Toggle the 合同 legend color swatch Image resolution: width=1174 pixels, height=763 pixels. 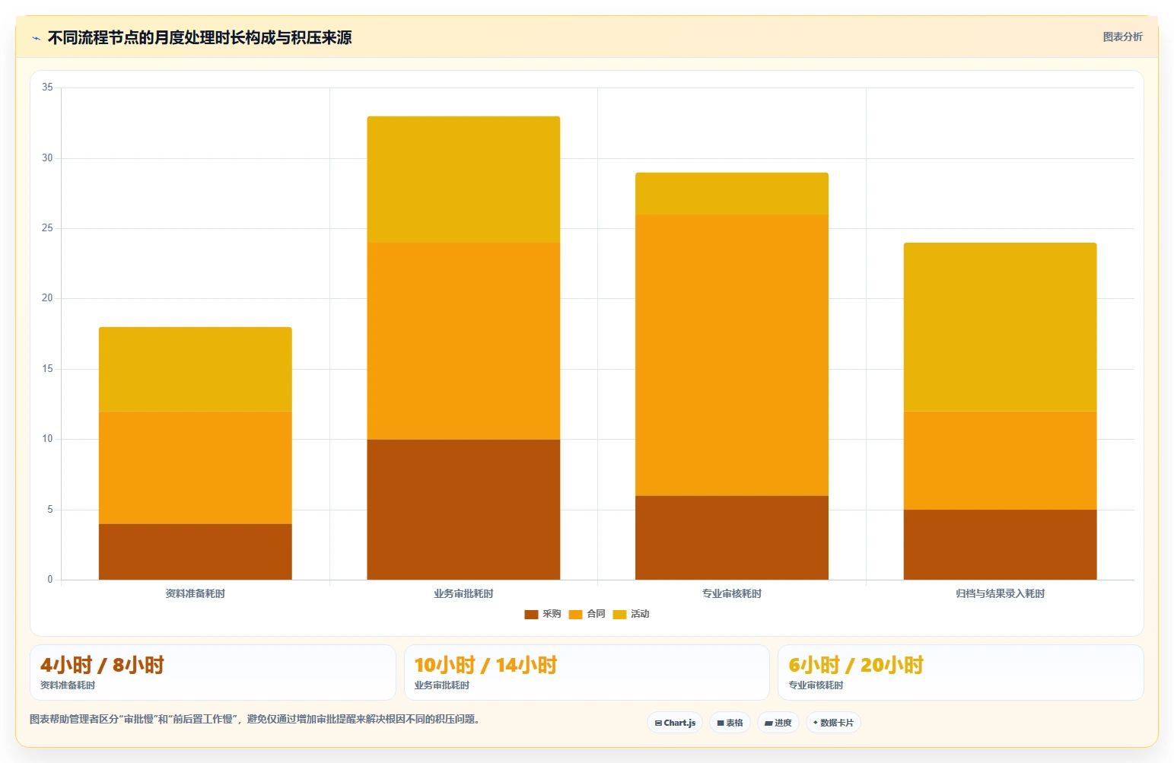(x=575, y=614)
